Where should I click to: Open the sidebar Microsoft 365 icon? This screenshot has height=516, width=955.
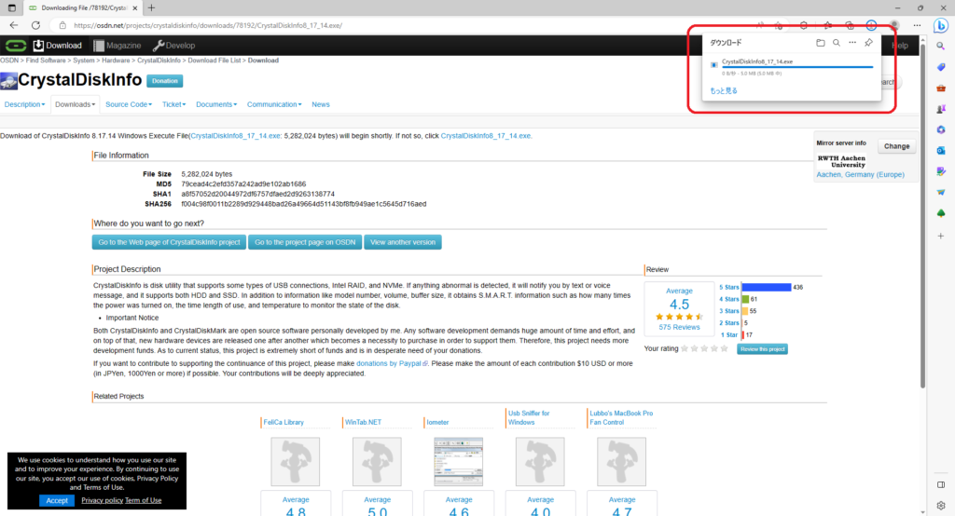pyautogui.click(x=941, y=129)
